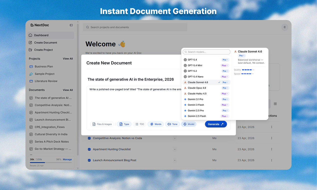Screen dimensions: 317x190
Task: Open the kebab menu for Apartment Hunting Checklist
Action: pyautogui.click(x=272, y=149)
